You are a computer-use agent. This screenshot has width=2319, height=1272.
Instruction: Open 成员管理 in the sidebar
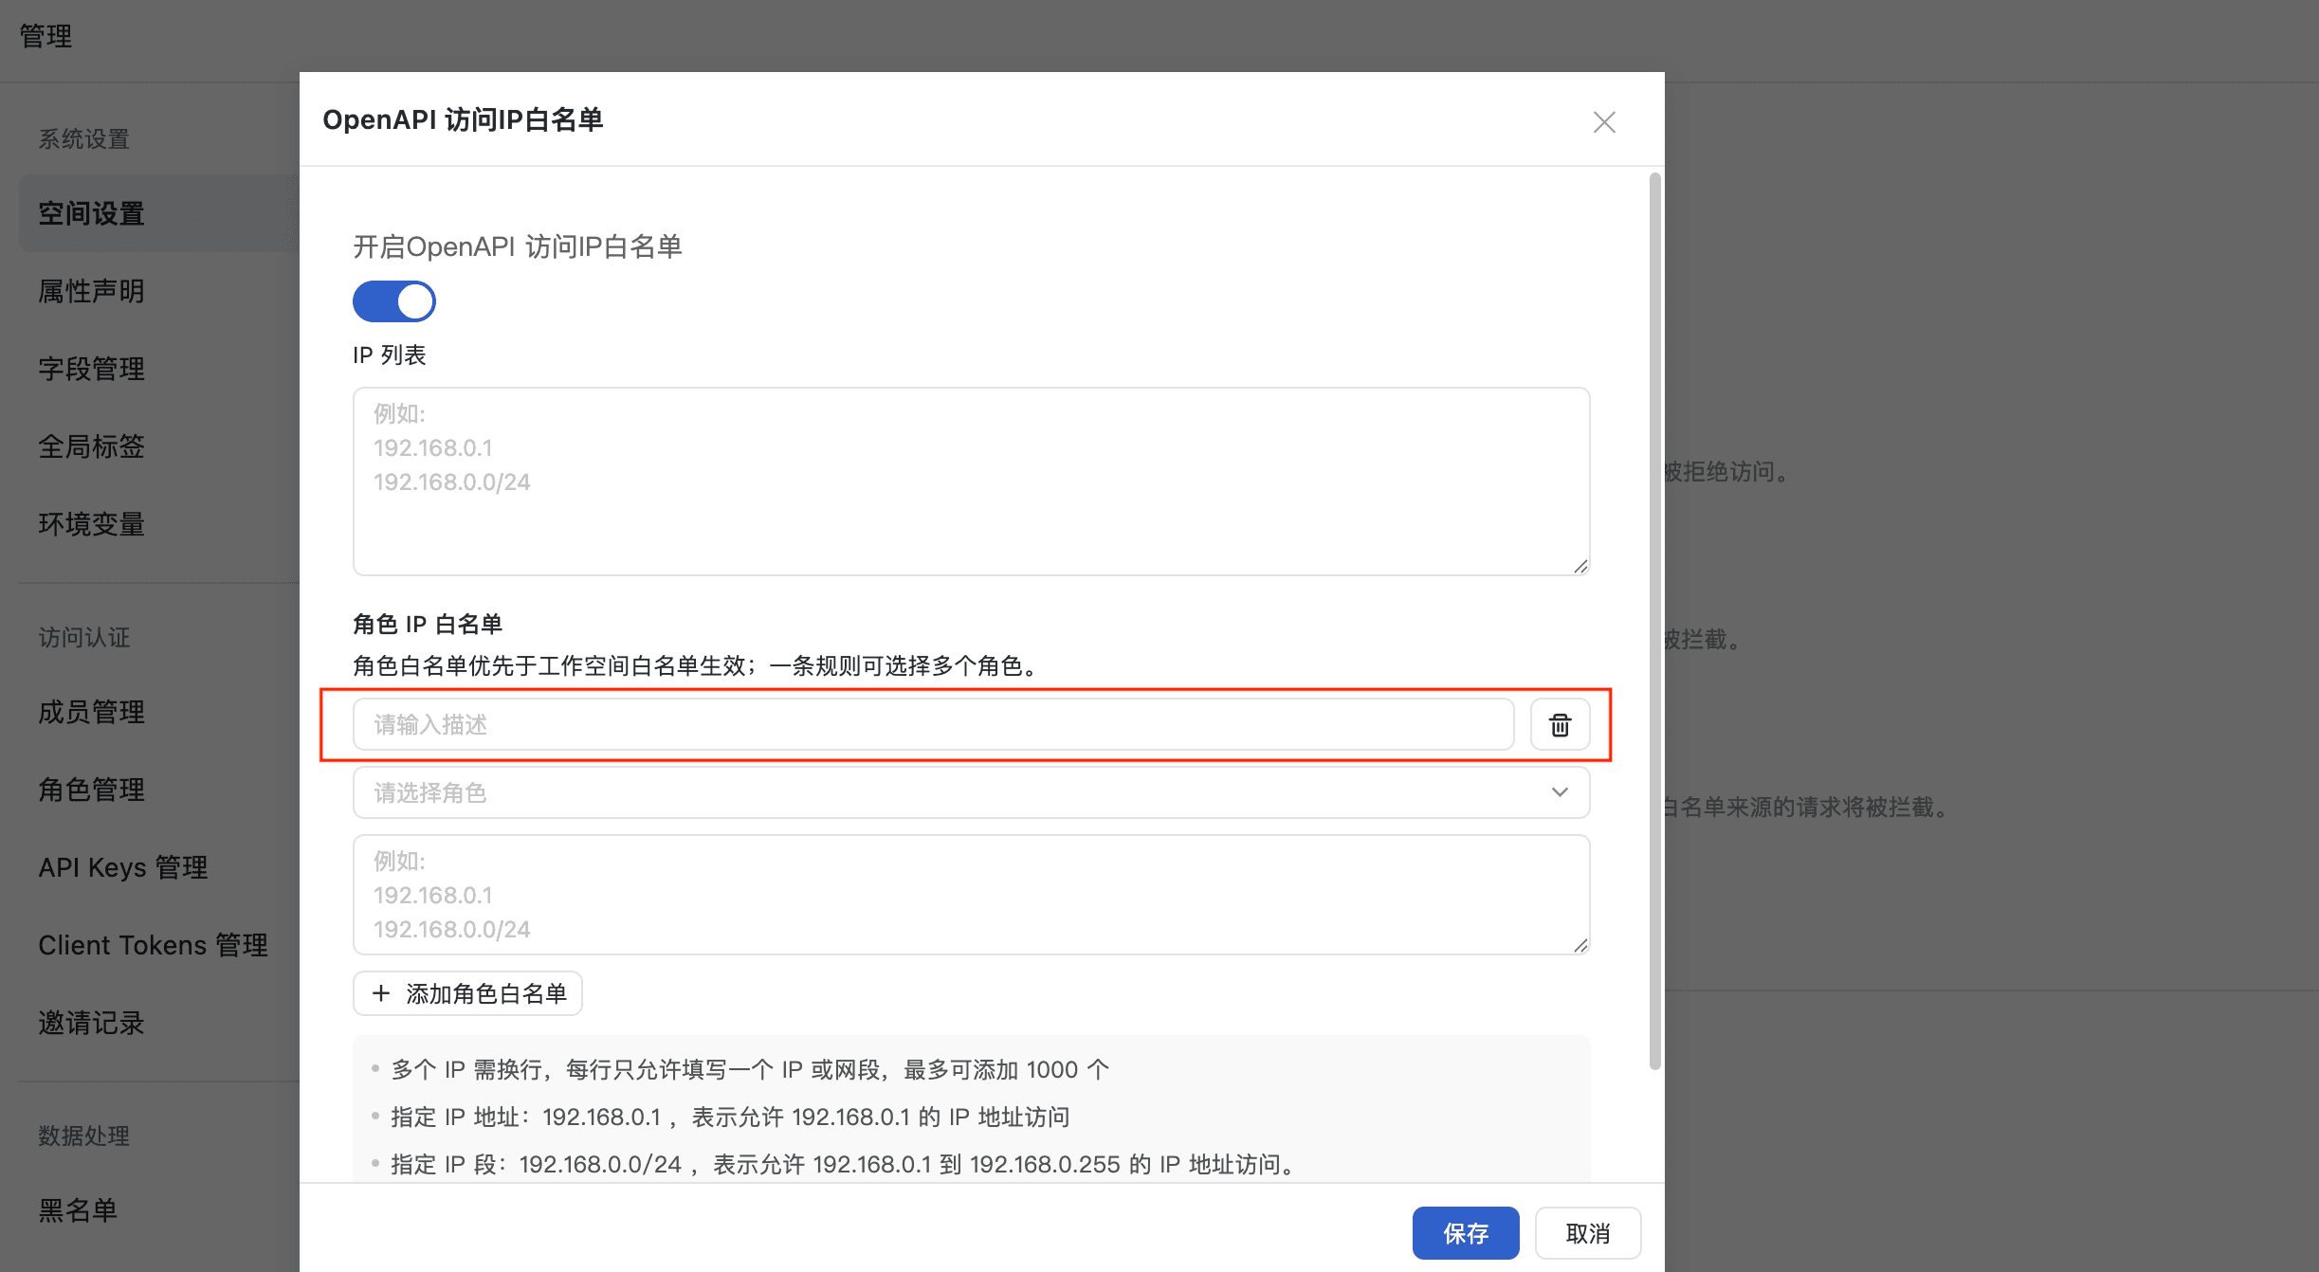(x=91, y=712)
